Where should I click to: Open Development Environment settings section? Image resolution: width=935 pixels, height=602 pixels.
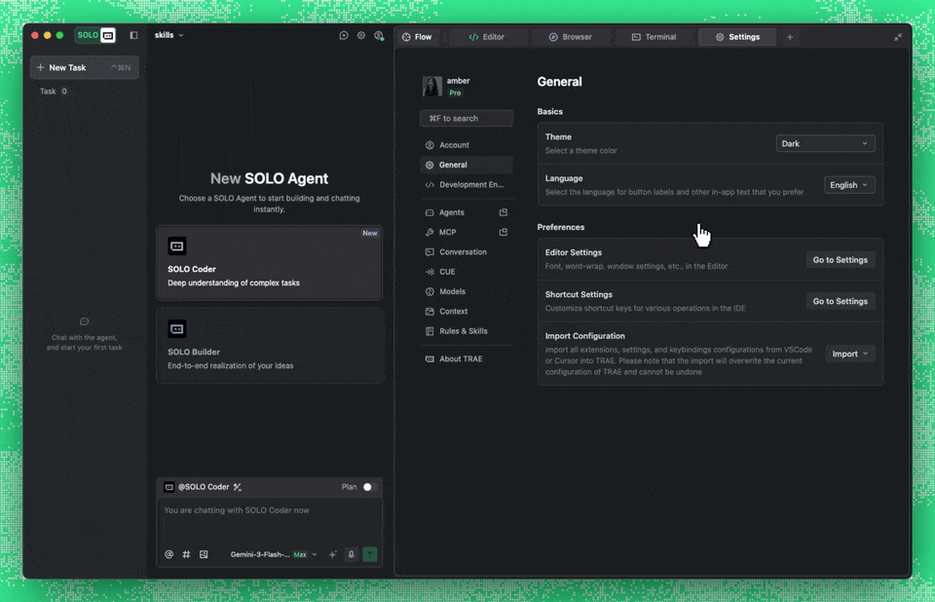(x=467, y=184)
